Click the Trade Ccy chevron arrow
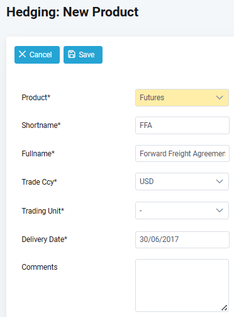234x317 pixels. (220, 182)
